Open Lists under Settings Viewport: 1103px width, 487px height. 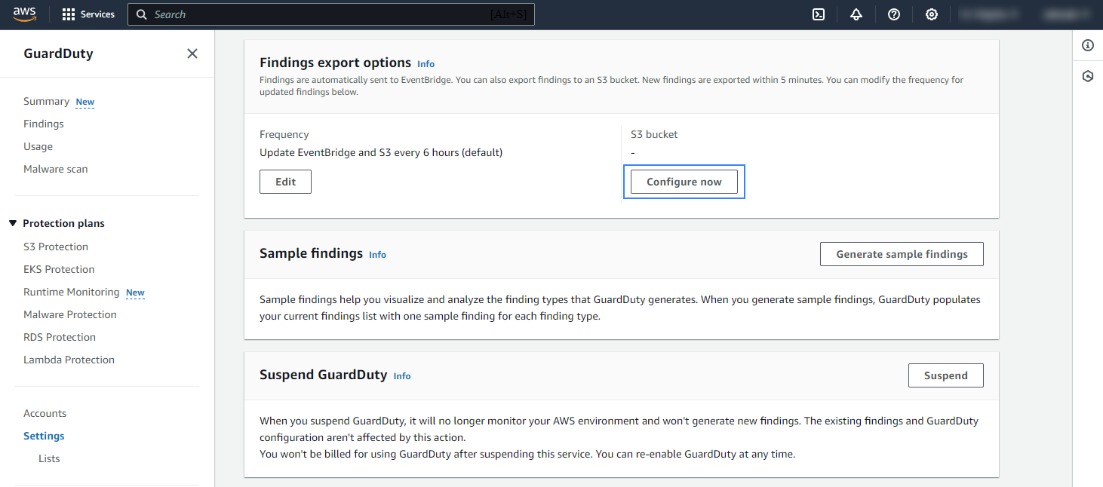[x=49, y=458]
